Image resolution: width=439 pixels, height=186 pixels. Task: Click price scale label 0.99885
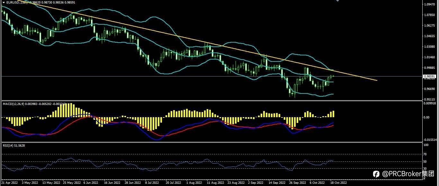(x=430, y=68)
